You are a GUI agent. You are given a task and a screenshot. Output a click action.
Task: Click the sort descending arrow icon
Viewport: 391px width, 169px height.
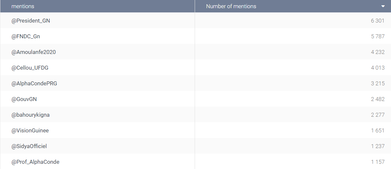pos(383,7)
